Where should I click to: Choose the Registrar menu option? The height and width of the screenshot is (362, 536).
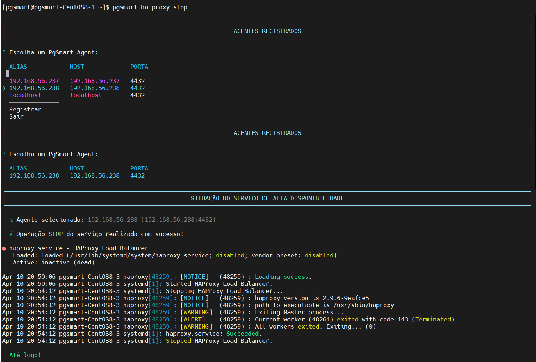pos(25,109)
